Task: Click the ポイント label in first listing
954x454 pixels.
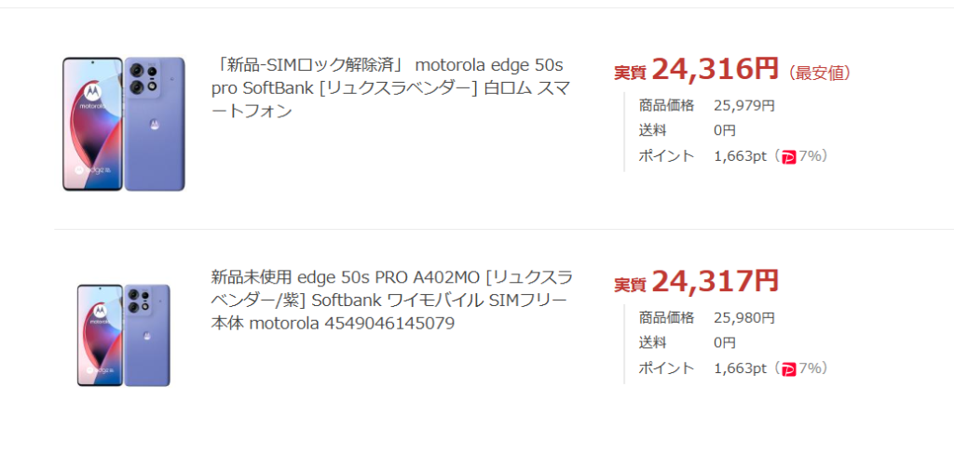Action: (x=666, y=156)
